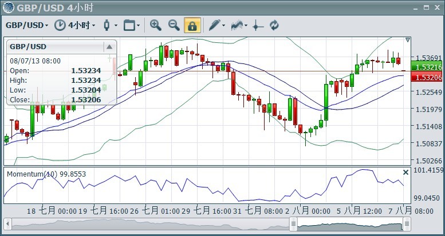Open the chart corner triangle menu
The image size is (445, 236).
click(x=408, y=40)
